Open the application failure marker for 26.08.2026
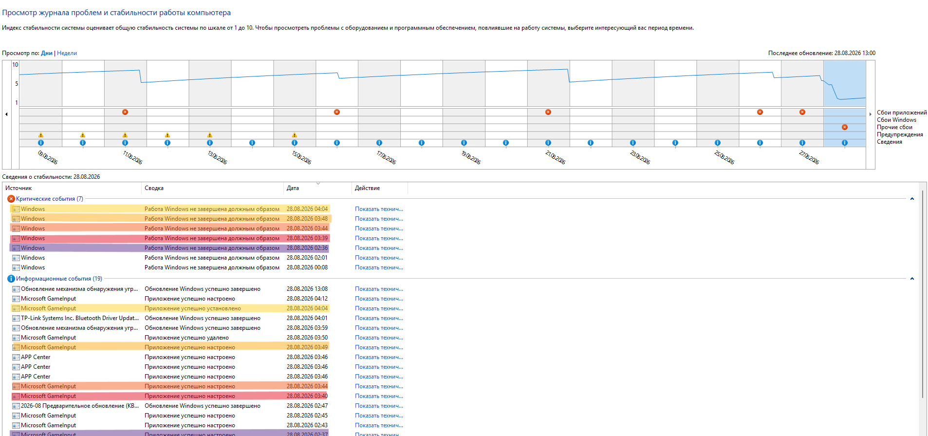 [x=760, y=112]
